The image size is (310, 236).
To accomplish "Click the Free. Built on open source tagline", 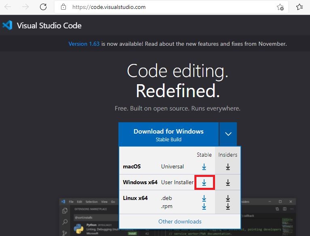I will 177,108.
